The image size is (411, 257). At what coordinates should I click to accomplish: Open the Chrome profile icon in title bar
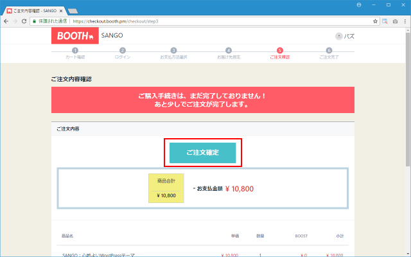pyautogui.click(x=359, y=4)
